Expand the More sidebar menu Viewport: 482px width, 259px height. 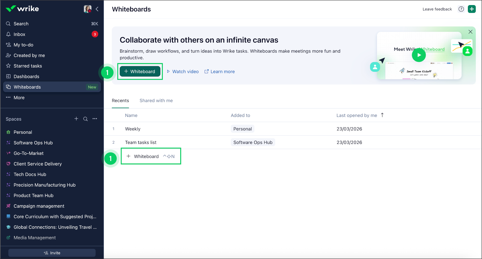[x=19, y=98]
